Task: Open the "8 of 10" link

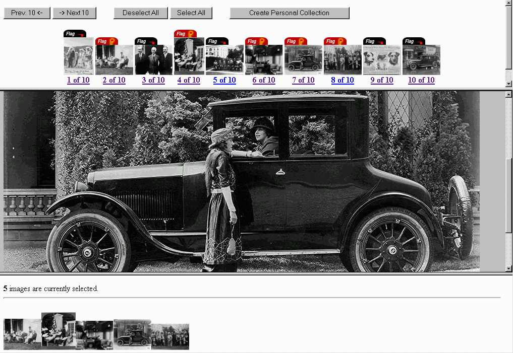Action: [343, 80]
